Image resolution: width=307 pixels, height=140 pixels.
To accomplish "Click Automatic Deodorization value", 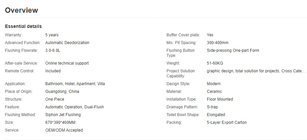I will [x=67, y=43].
